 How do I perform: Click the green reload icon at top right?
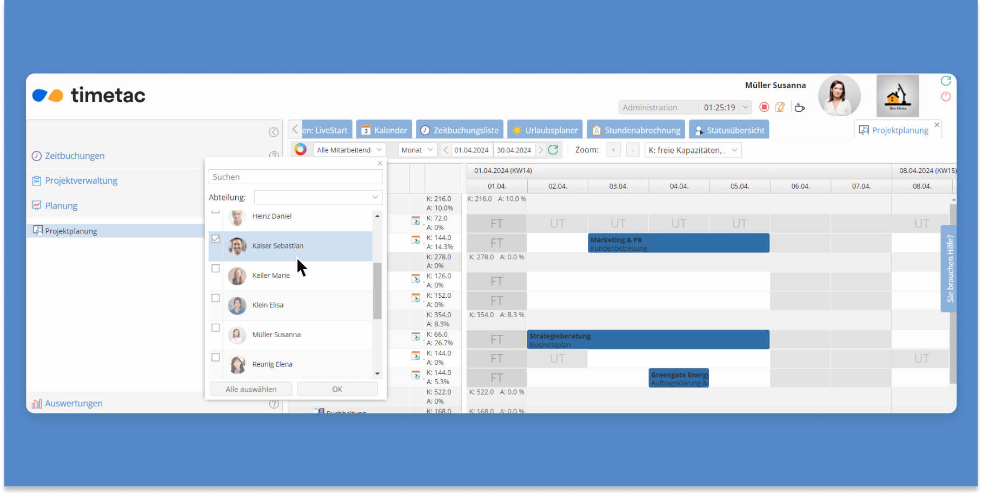(x=946, y=81)
